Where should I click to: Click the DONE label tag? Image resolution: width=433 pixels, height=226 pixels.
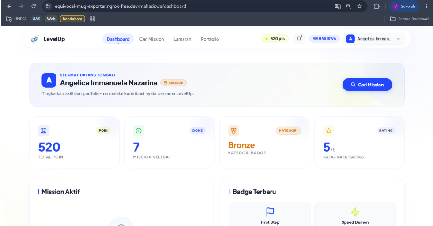click(197, 131)
